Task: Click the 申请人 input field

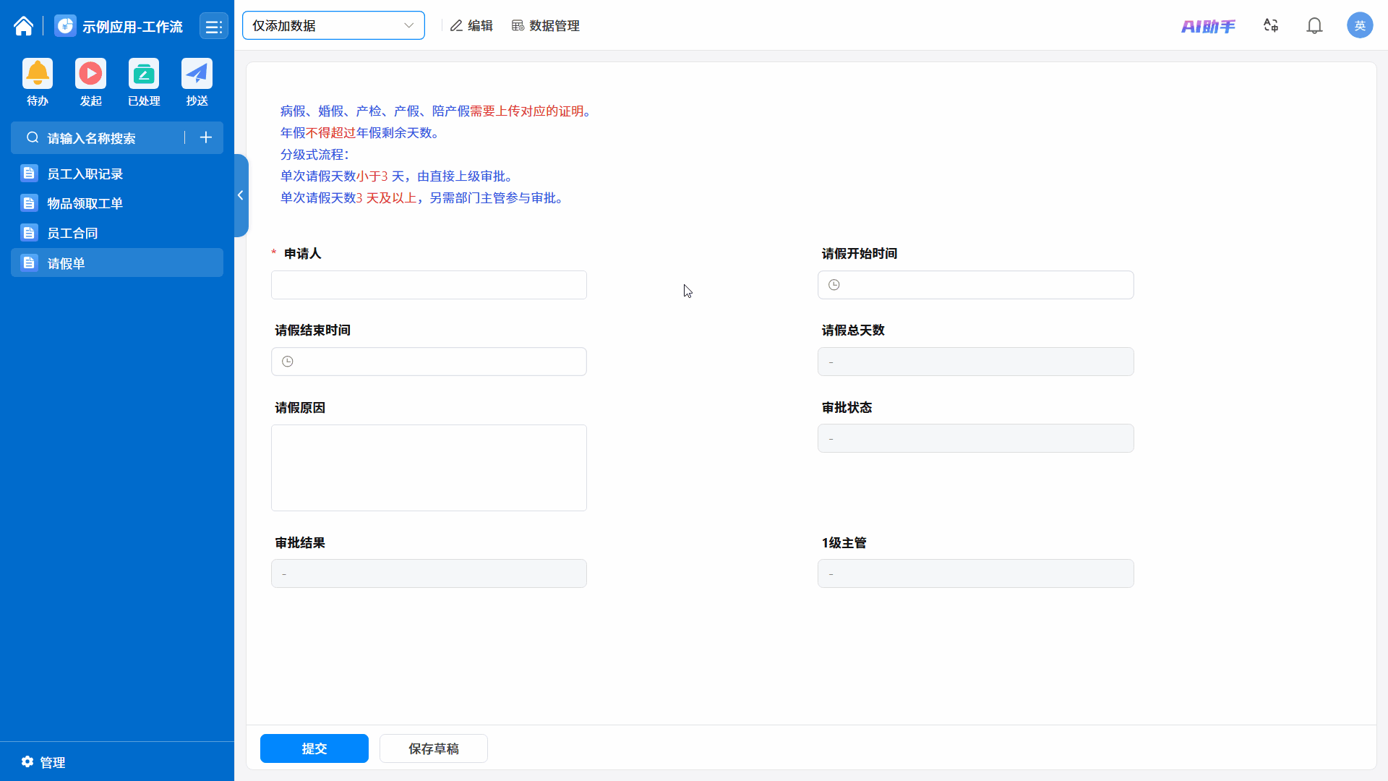Action: click(x=429, y=285)
